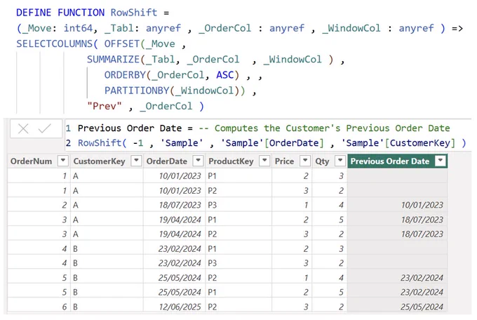The image size is (477, 320).
Task: Select the OrderNum column header
Action: 32,161
